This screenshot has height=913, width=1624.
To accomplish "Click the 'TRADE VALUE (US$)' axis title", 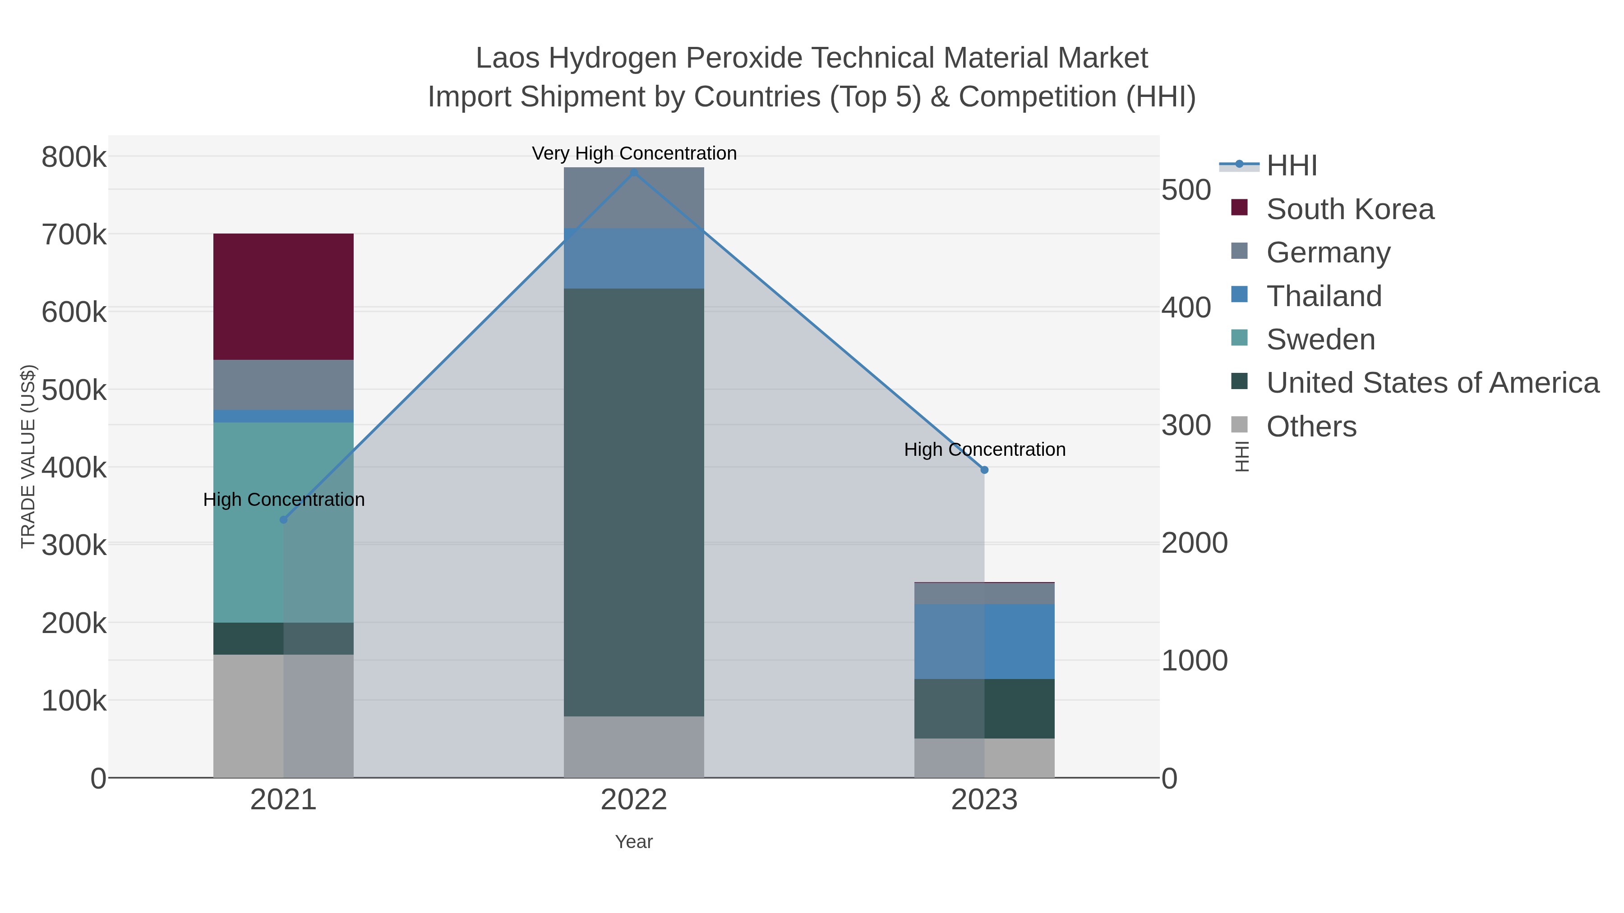I will click(28, 457).
